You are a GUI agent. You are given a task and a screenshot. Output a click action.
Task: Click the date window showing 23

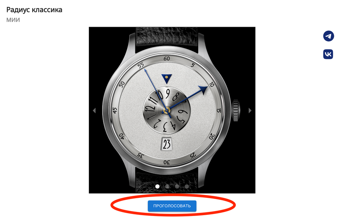coord(167,144)
